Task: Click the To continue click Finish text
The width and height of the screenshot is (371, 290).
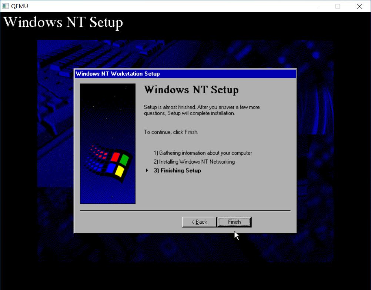Action: (x=171, y=132)
